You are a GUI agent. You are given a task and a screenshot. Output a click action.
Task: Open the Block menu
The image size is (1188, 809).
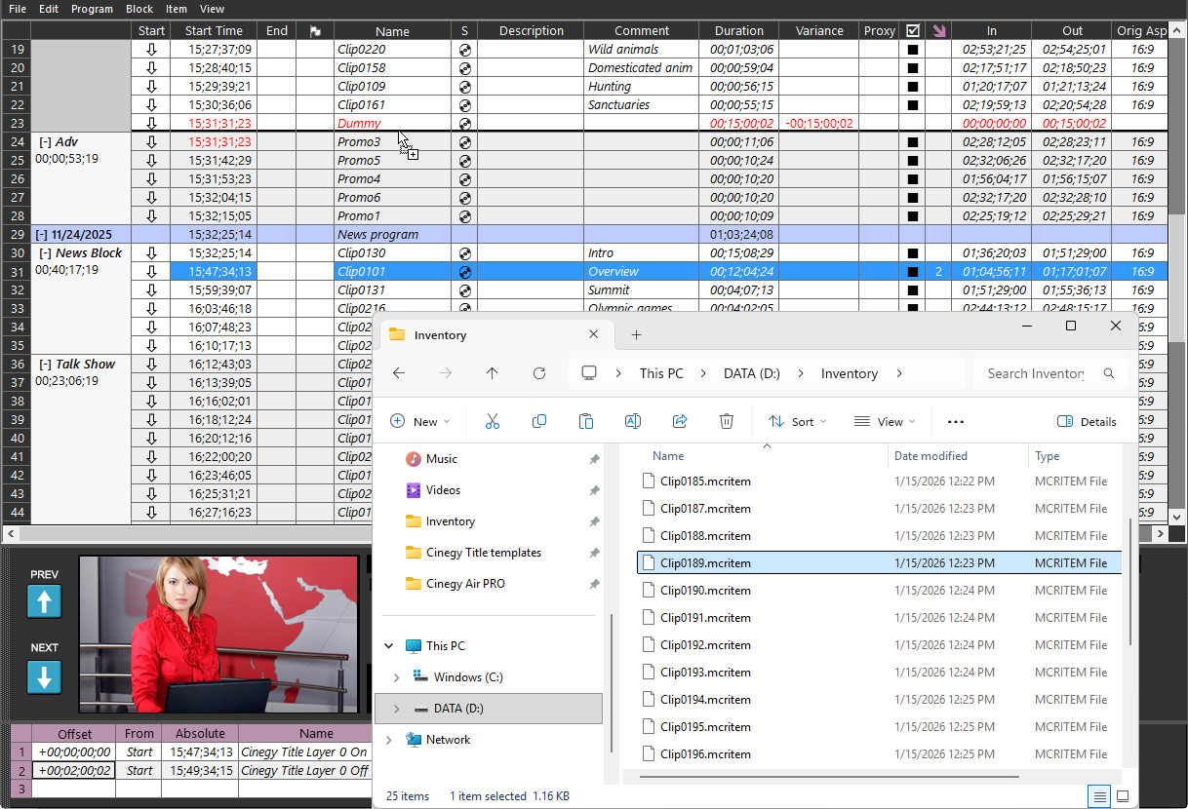pyautogui.click(x=139, y=9)
